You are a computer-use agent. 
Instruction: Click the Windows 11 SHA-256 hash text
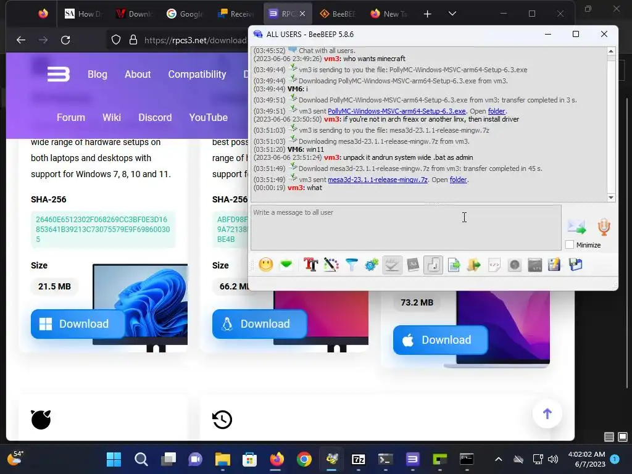[x=103, y=230]
